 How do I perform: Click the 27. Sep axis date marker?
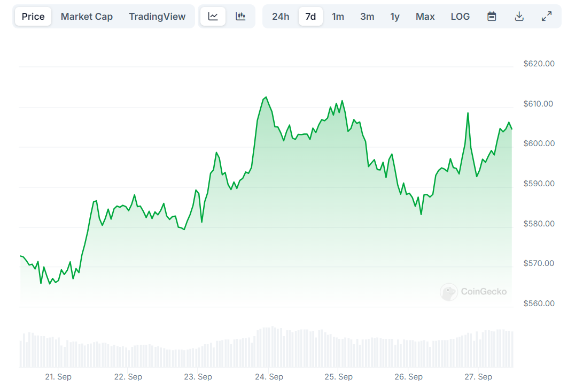pyautogui.click(x=478, y=377)
